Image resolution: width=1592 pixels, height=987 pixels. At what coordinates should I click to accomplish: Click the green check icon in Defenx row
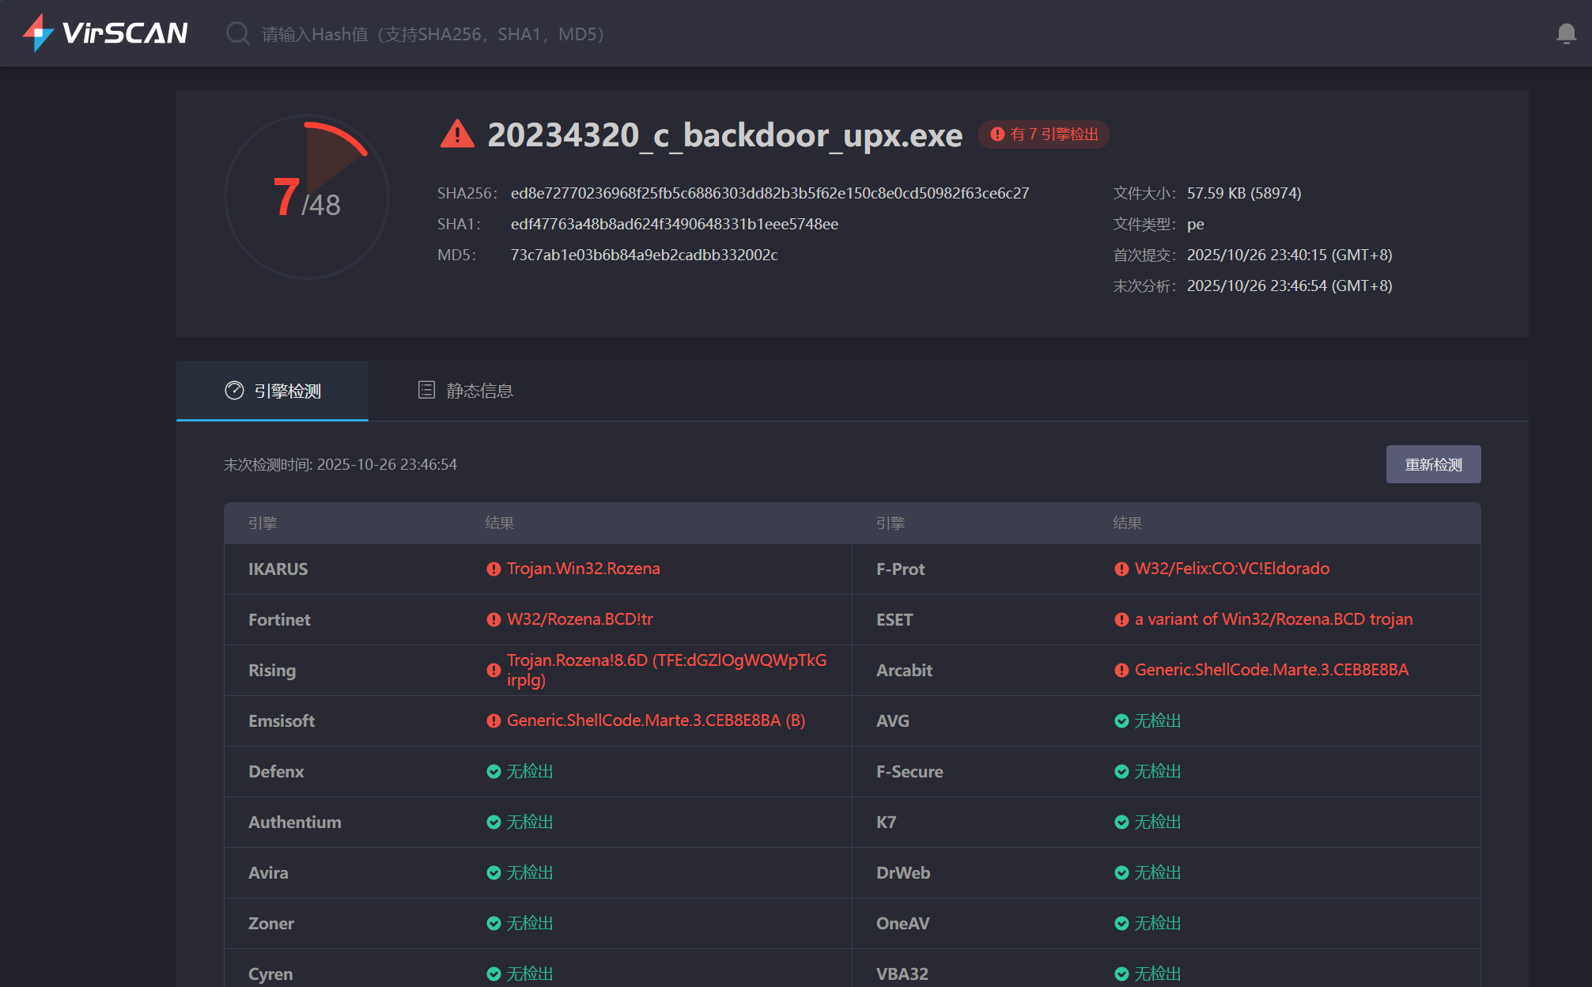tap(493, 771)
